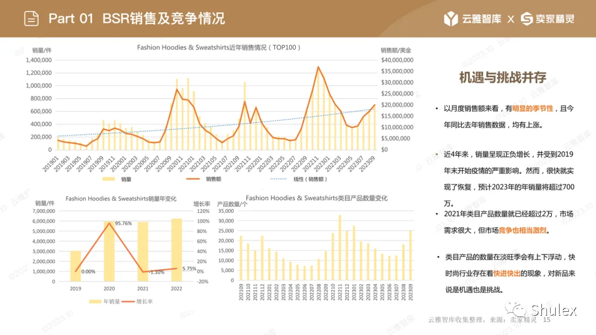Click the 云雅智库 logo mark in the header

(451, 19)
